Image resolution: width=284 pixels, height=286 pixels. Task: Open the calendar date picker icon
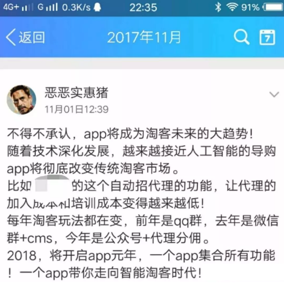267,37
